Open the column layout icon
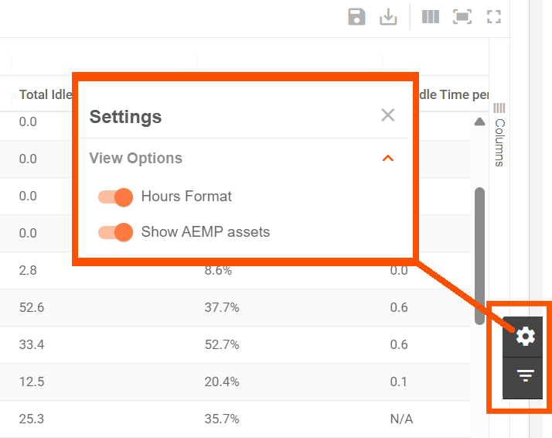The width and height of the screenshot is (552, 438). [430, 17]
